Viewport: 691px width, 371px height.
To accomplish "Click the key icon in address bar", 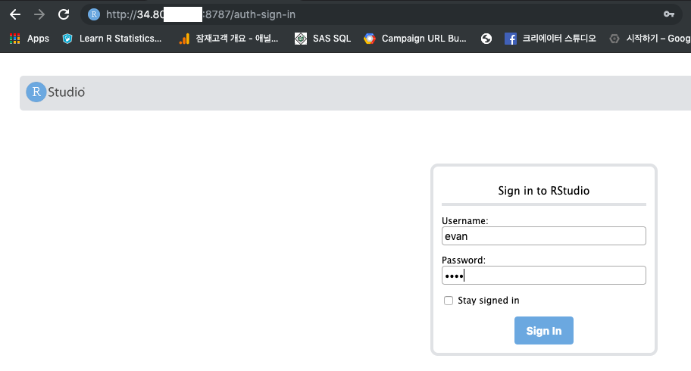I will coord(668,14).
